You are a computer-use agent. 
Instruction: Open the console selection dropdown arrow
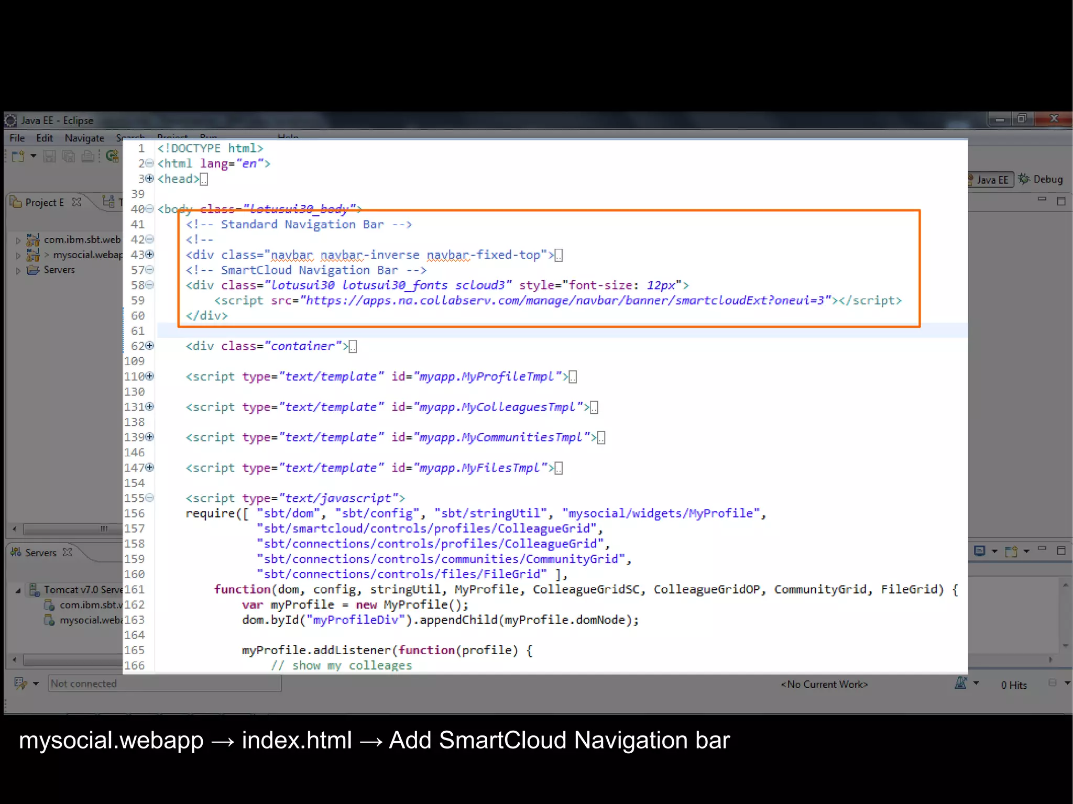coord(994,551)
